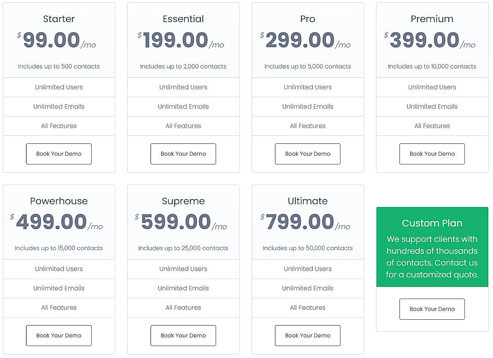Click Unlimited Emails row in Pro card

307,106
